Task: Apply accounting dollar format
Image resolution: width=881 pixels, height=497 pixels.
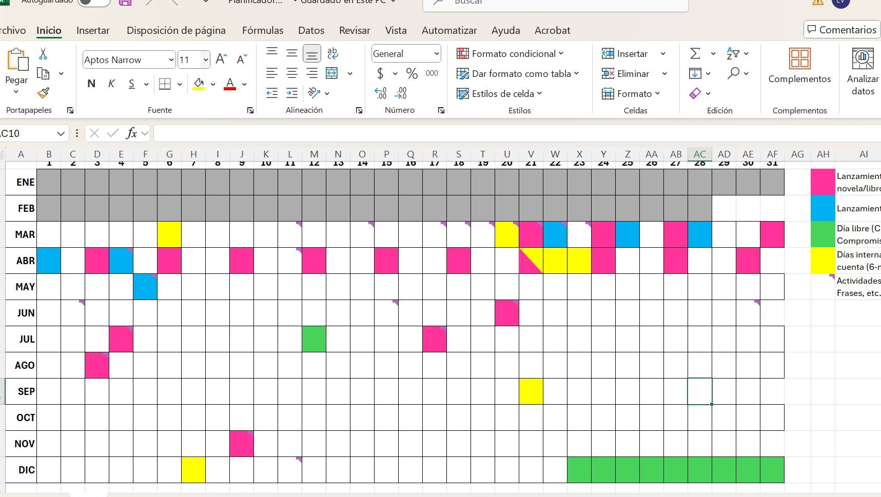Action: (380, 73)
